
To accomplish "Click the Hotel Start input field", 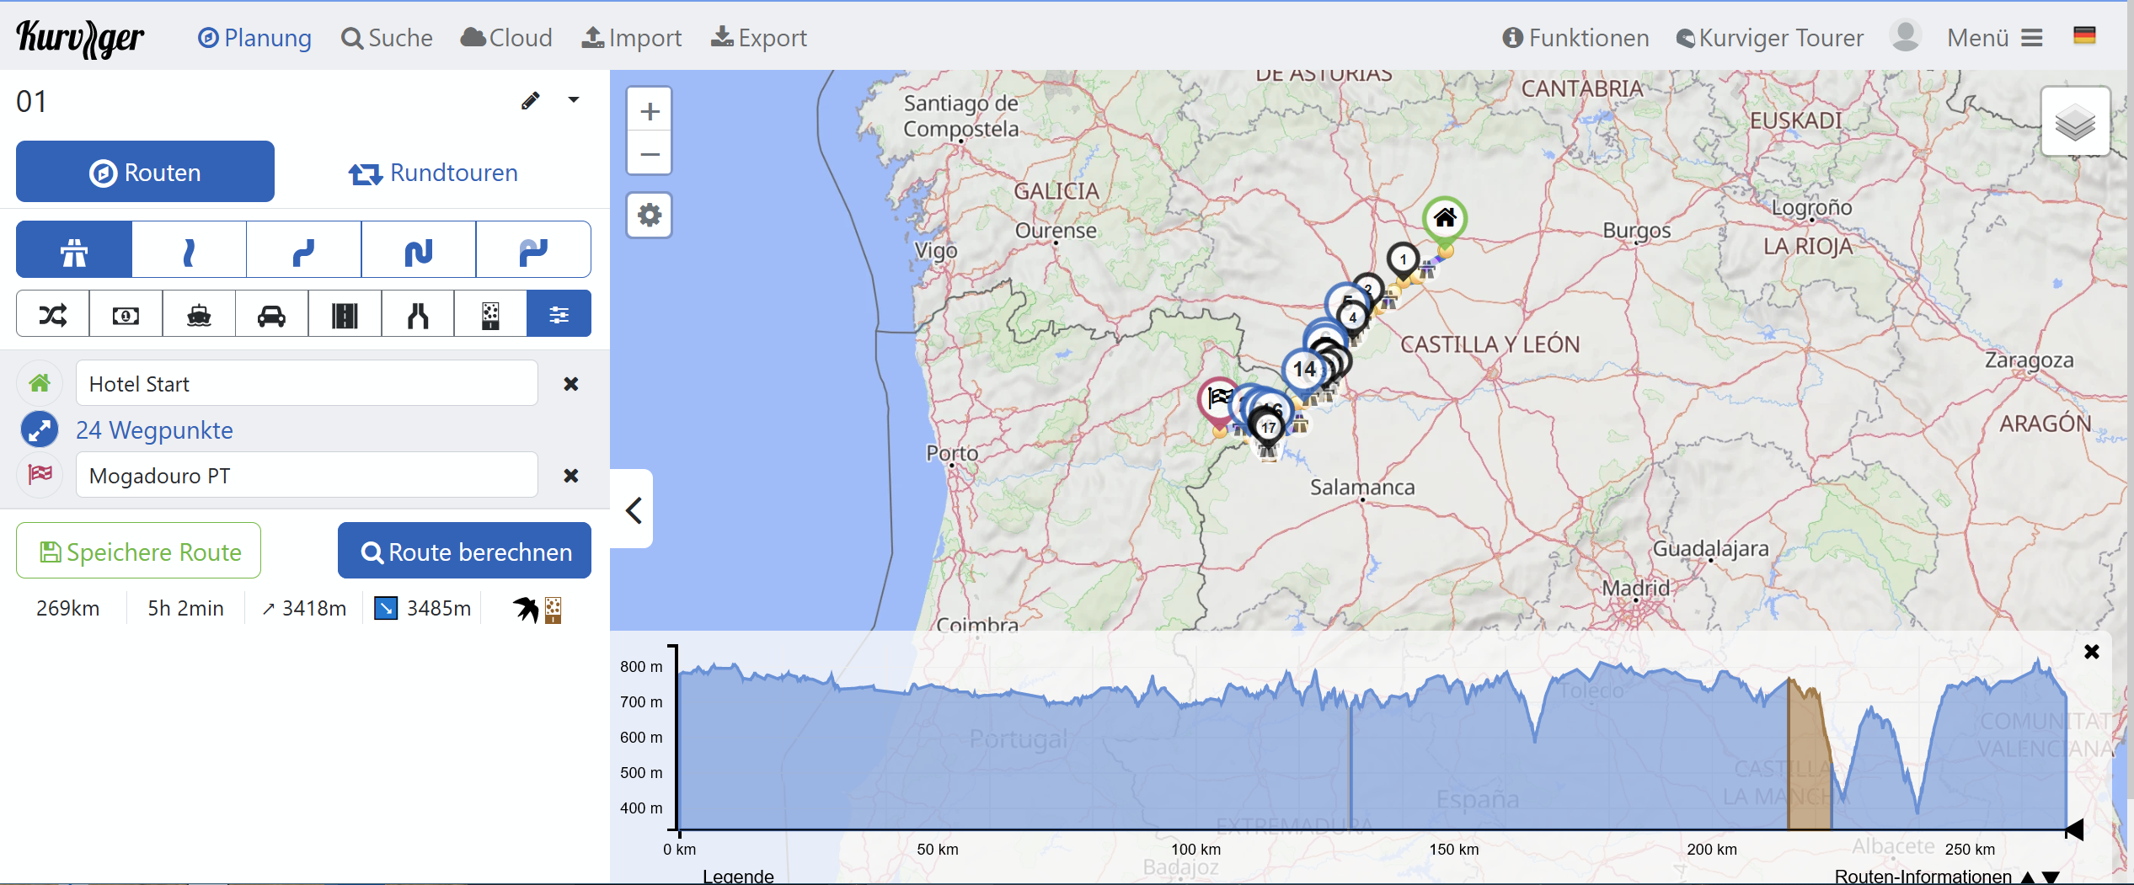I will [307, 384].
